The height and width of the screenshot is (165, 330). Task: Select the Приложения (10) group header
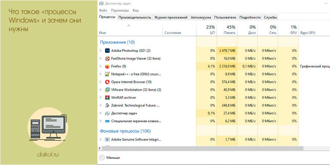point(117,42)
